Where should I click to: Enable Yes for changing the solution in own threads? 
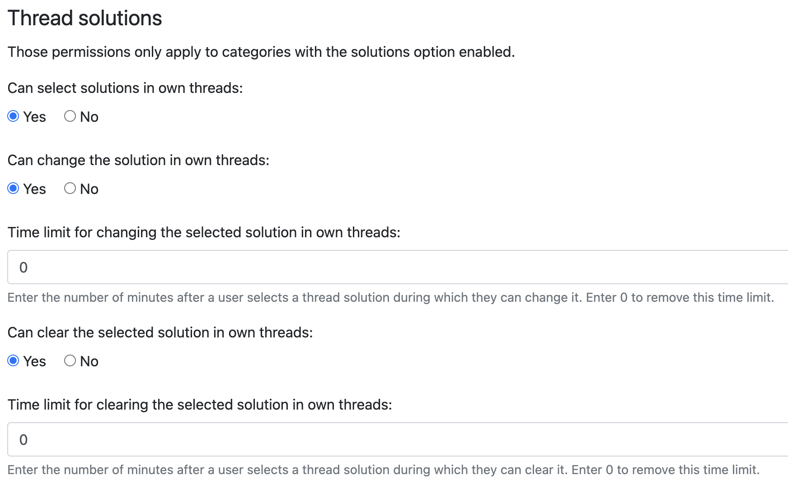pyautogui.click(x=14, y=189)
